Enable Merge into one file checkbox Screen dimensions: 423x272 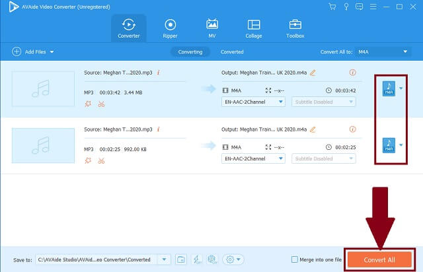click(295, 259)
